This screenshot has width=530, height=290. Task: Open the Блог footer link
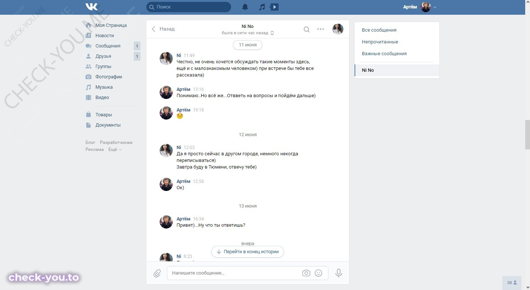pyautogui.click(x=90, y=142)
